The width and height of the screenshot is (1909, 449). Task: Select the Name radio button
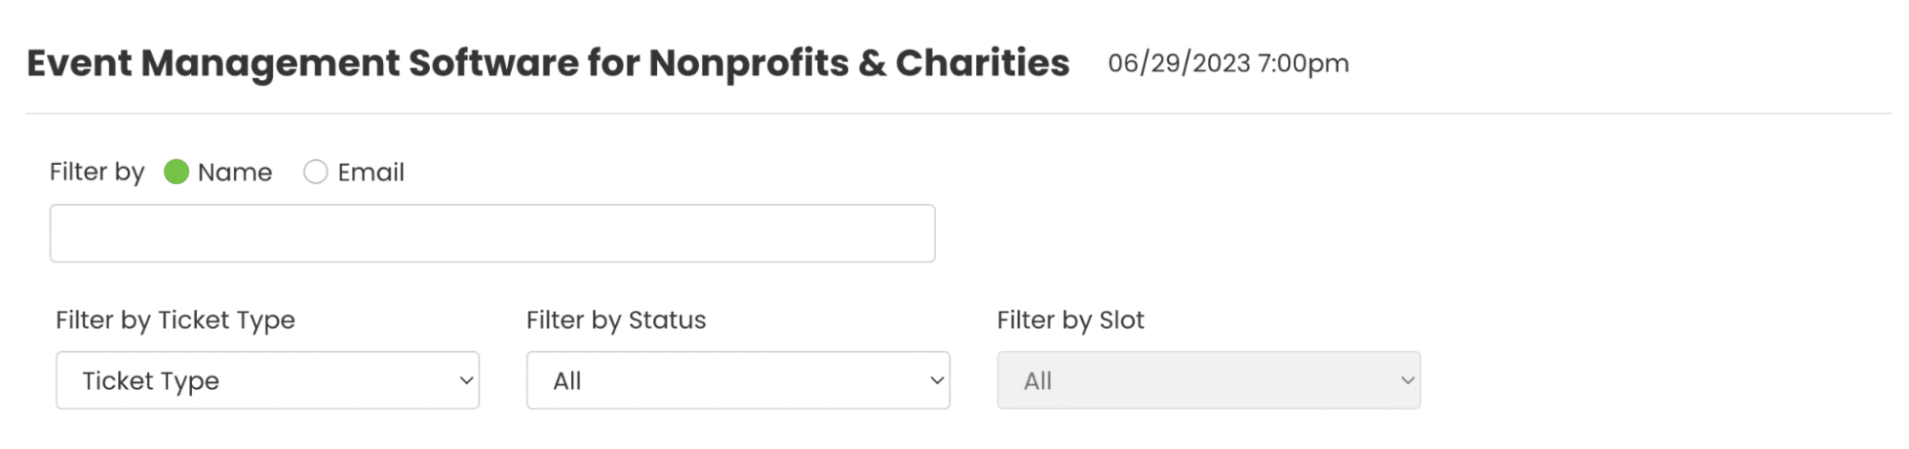point(177,172)
